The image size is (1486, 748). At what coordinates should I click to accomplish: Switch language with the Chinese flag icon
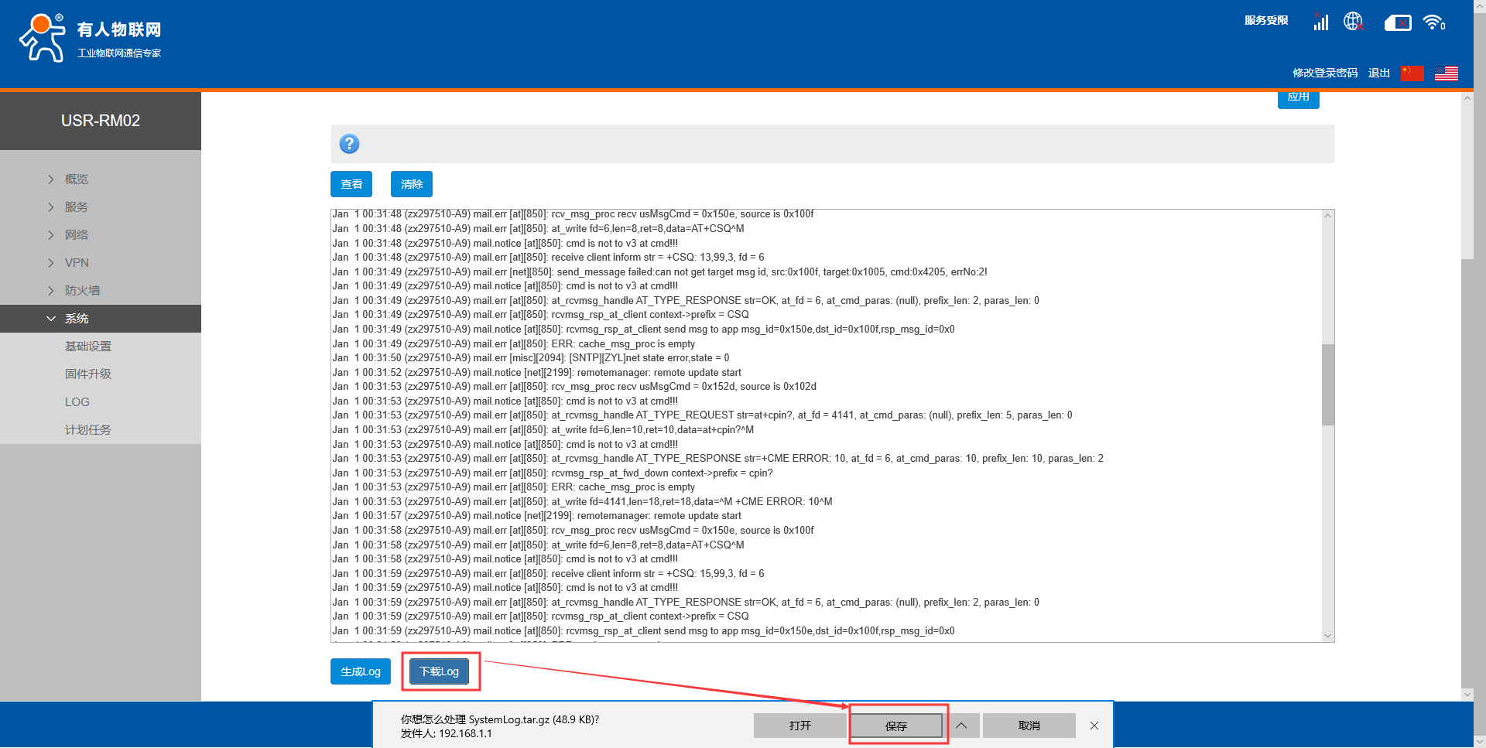(1412, 73)
